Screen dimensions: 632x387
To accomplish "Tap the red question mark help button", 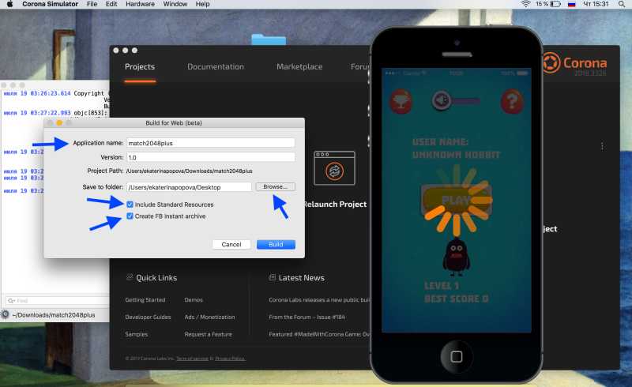I will coord(512,101).
